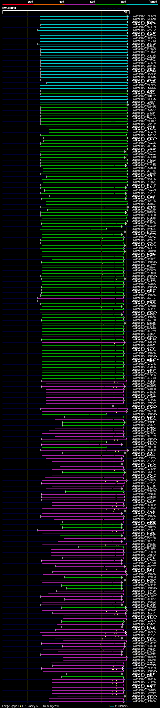Select hit label UniRef100_A3Q6F3
Screen dimensions: 160x708
point(143,270)
